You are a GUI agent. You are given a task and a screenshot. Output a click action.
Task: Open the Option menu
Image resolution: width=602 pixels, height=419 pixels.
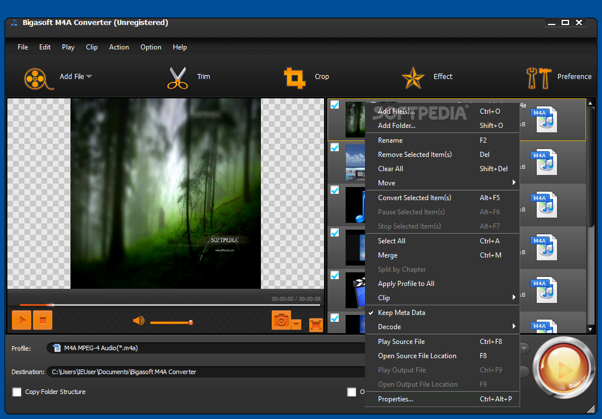pyautogui.click(x=151, y=47)
